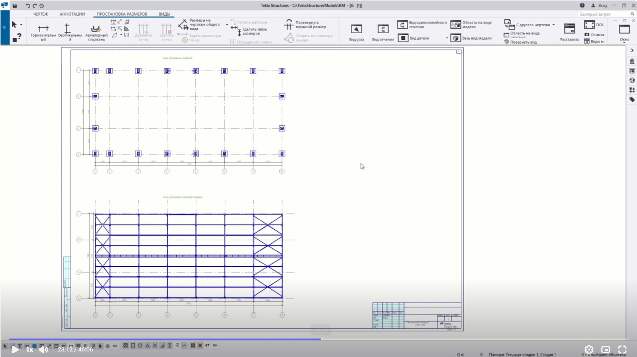Select the ПРОСТАНОВКА РАЗМЕРОВ ribbon tab
Viewport: 637px width, 357px height.
[x=122, y=14]
